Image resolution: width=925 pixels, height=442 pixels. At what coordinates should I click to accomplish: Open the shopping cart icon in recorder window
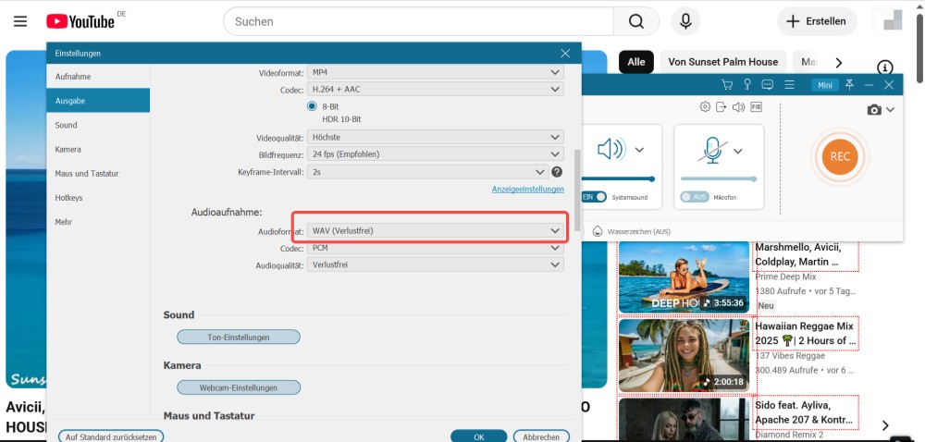(x=727, y=85)
